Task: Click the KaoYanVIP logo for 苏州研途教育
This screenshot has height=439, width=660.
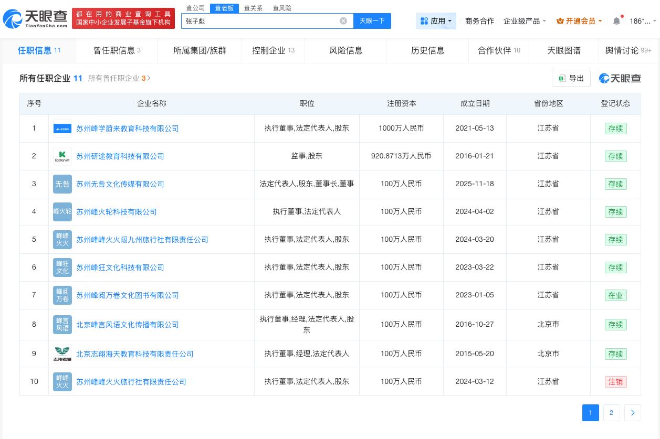Action: pyautogui.click(x=62, y=156)
